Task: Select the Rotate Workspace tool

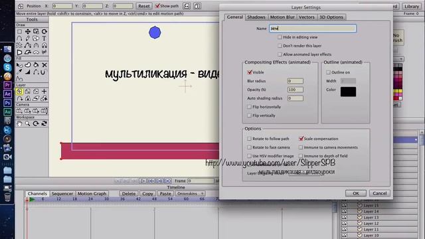Action: 36,123
